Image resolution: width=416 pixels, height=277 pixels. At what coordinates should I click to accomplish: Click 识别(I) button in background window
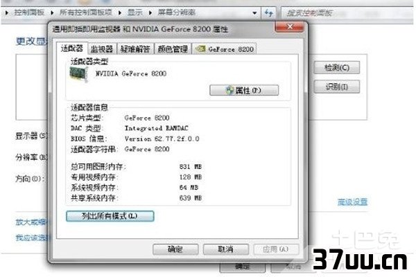pyautogui.click(x=337, y=87)
